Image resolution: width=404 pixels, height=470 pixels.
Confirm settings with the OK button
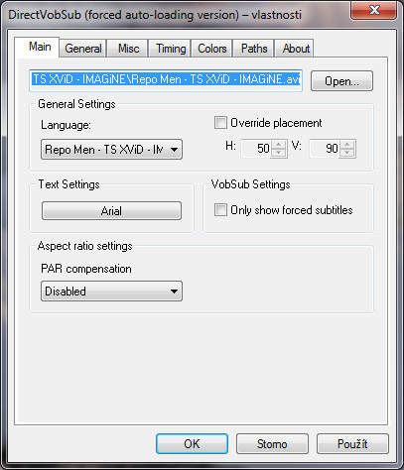192,443
